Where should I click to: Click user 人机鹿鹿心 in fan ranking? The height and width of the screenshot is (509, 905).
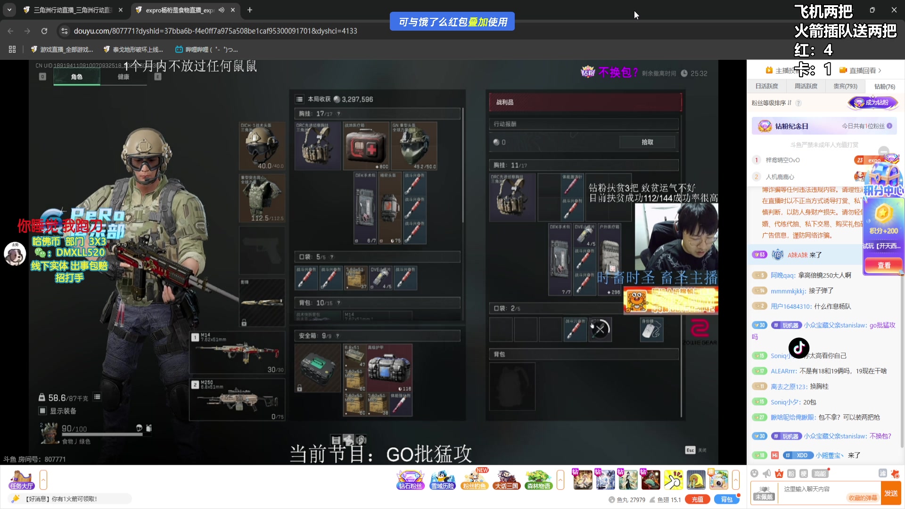(780, 177)
